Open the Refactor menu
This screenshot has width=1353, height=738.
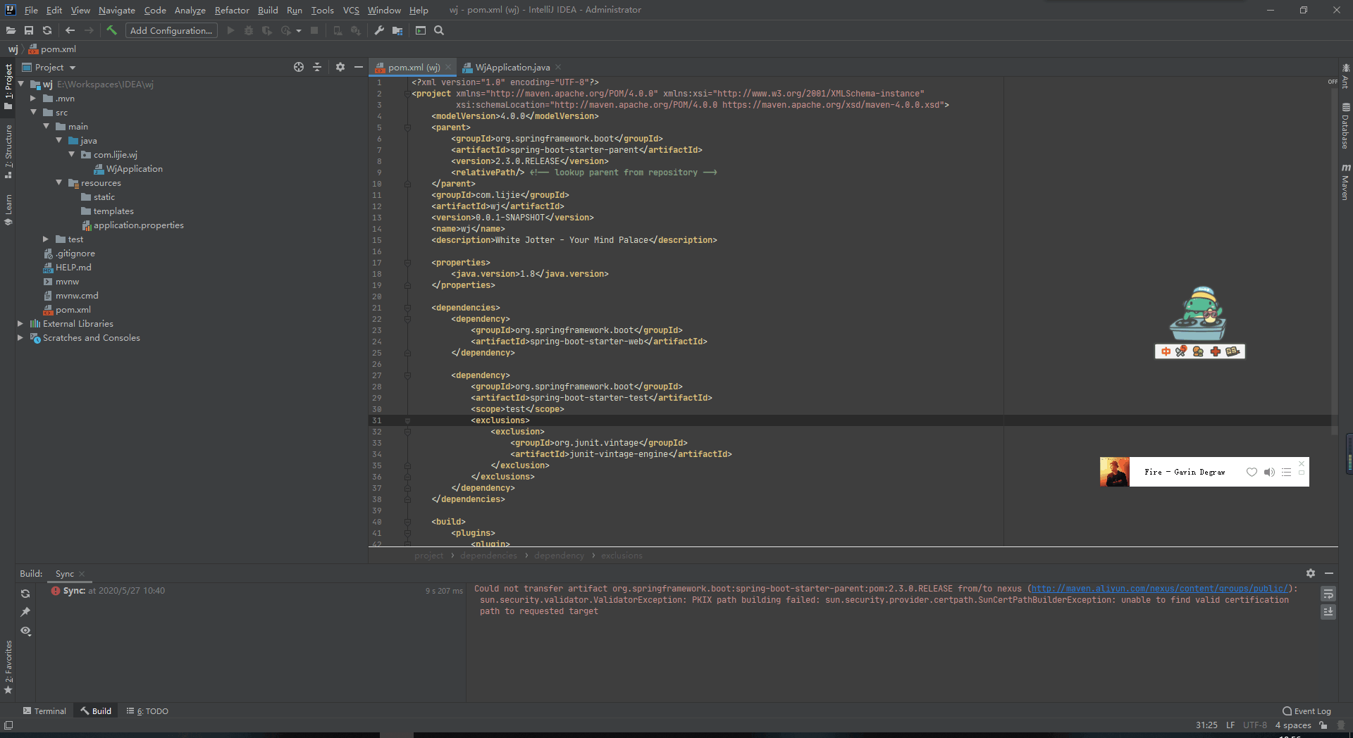[232, 10]
